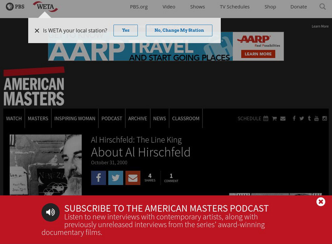This screenshot has width=332, height=244.
Task: Choose 'No, Change My Station'
Action: click(179, 30)
